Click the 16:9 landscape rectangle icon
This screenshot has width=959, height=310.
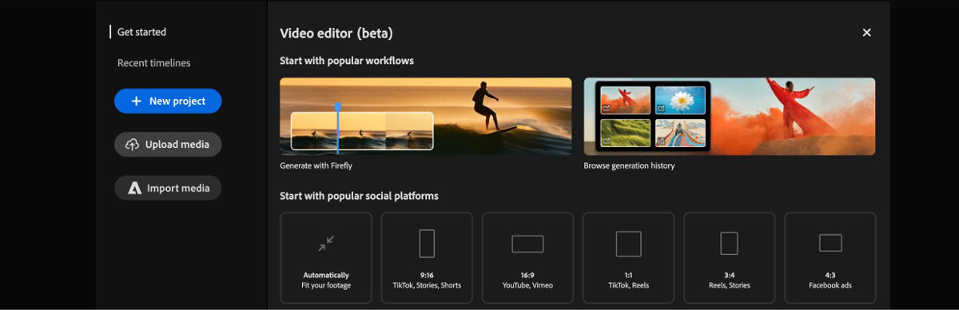pos(527,244)
